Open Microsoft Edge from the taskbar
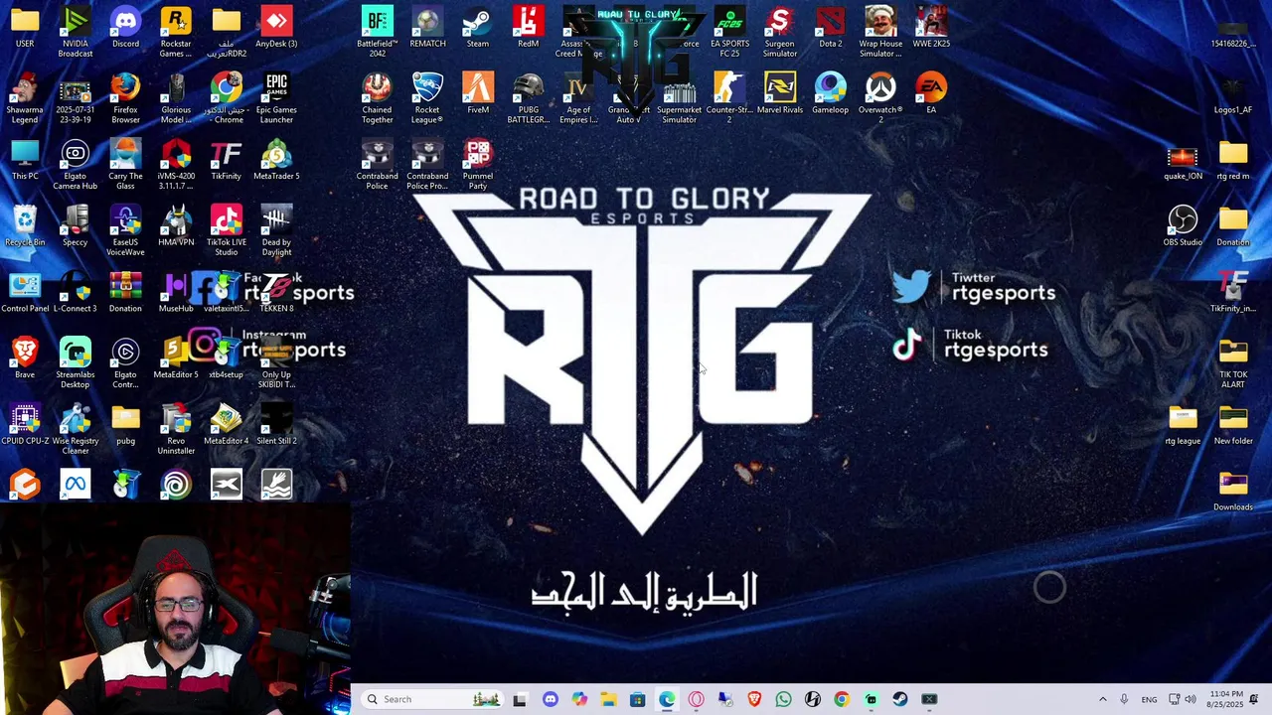Viewport: 1272px width, 715px height. point(667,699)
